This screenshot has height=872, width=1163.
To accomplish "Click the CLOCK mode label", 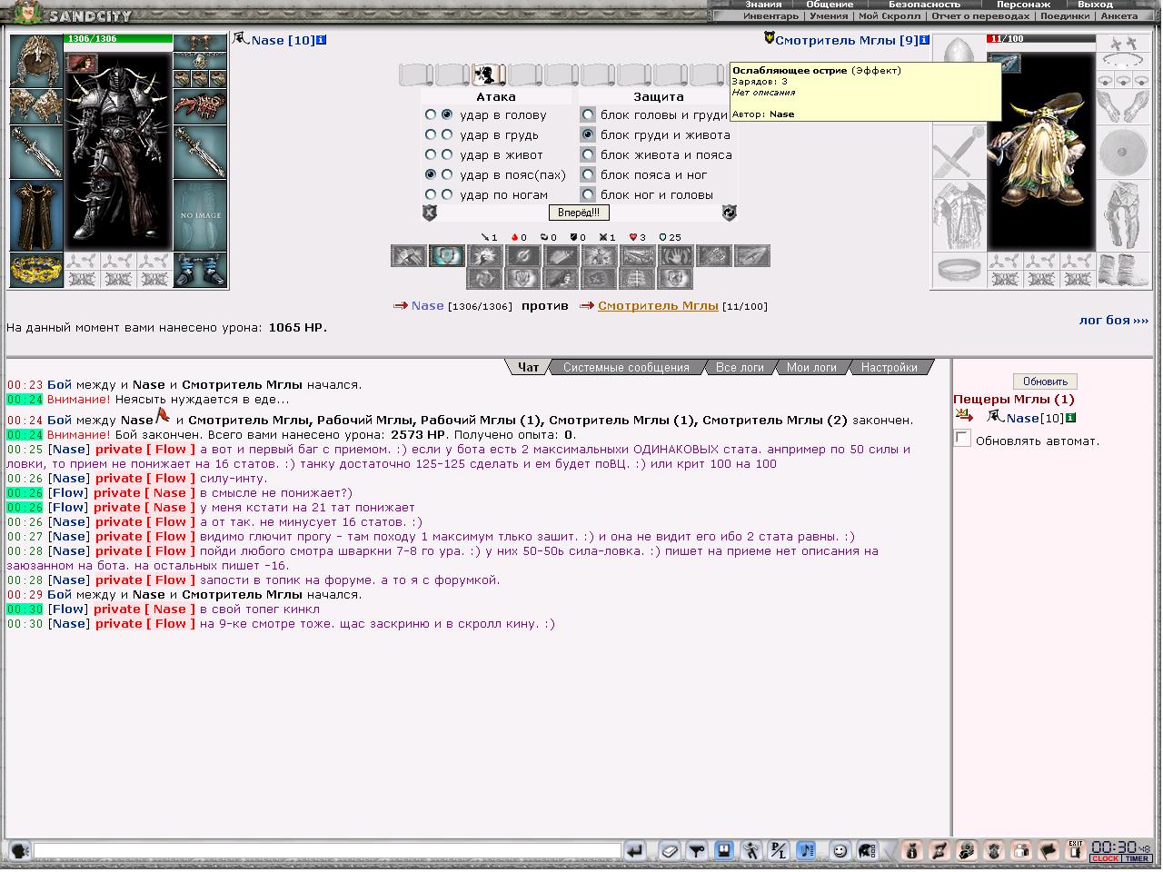I will tap(1106, 858).
